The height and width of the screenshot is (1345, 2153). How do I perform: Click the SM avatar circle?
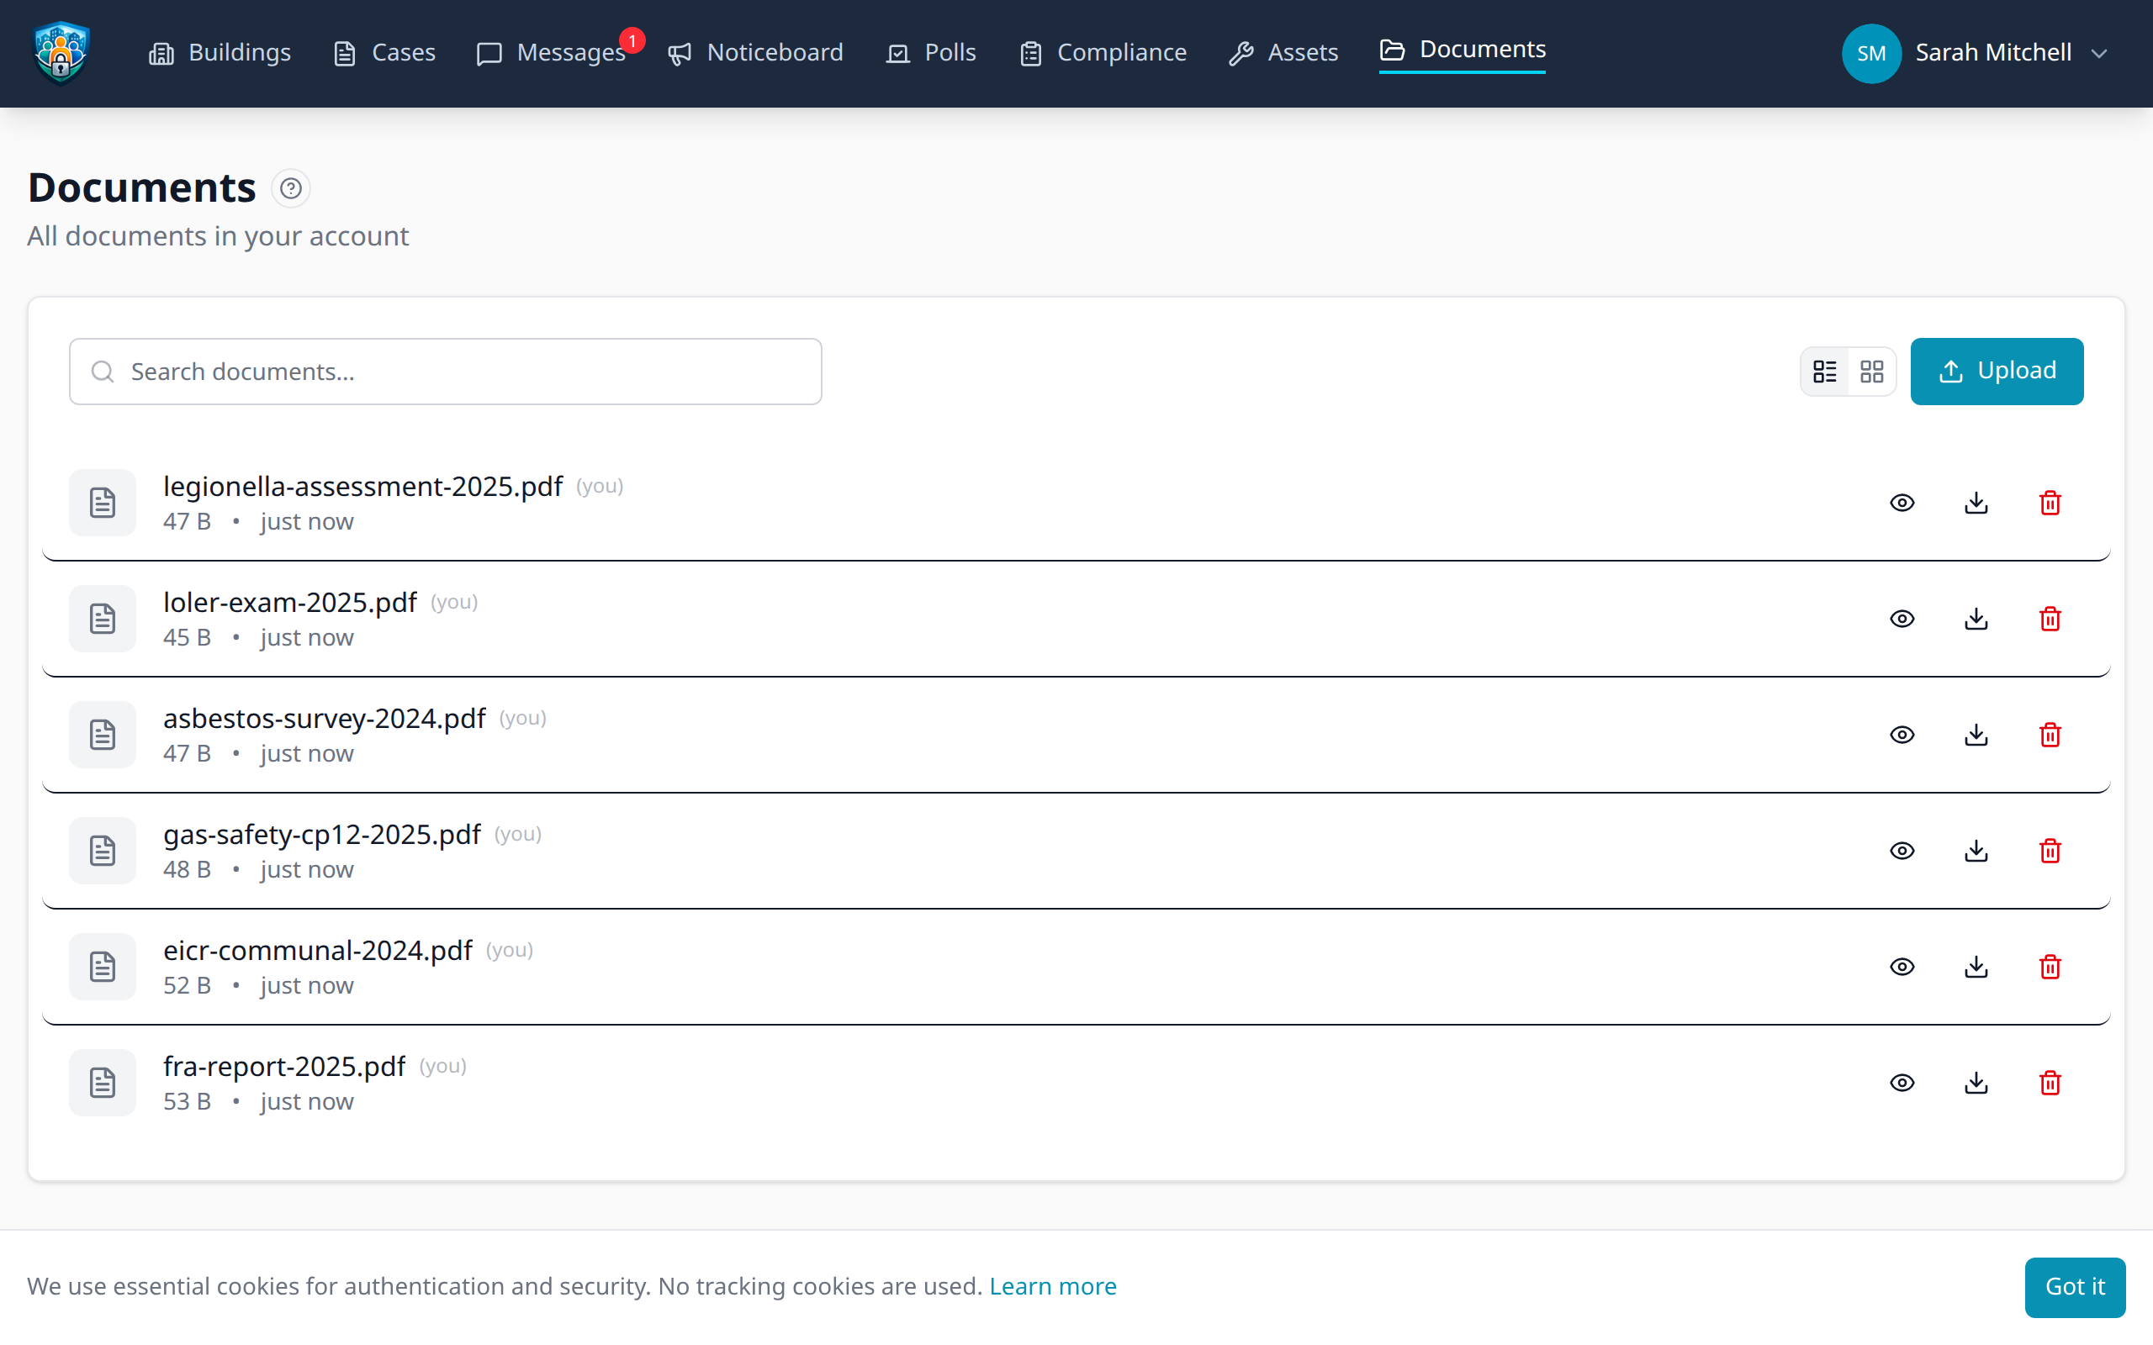pyautogui.click(x=1871, y=53)
